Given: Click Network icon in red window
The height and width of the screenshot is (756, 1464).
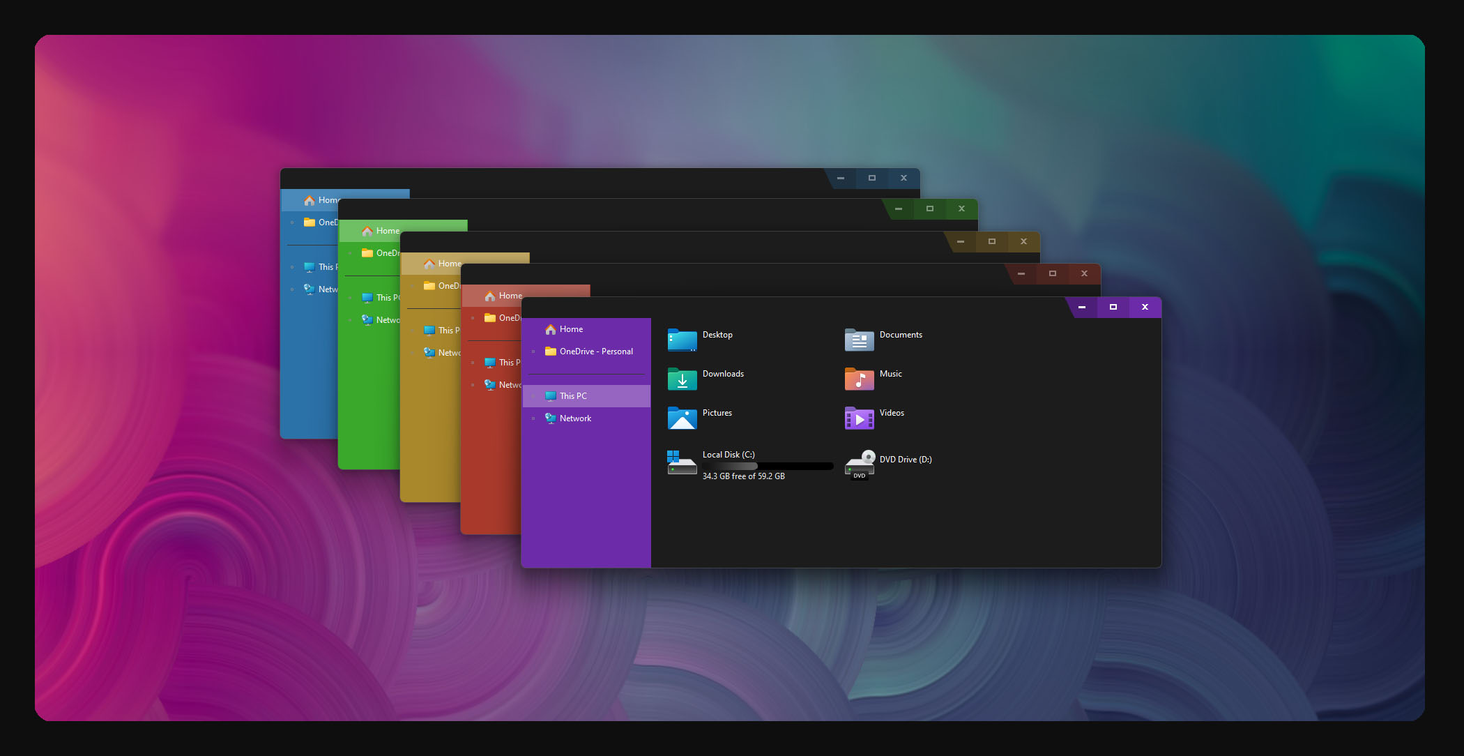Looking at the screenshot, I should (x=490, y=385).
